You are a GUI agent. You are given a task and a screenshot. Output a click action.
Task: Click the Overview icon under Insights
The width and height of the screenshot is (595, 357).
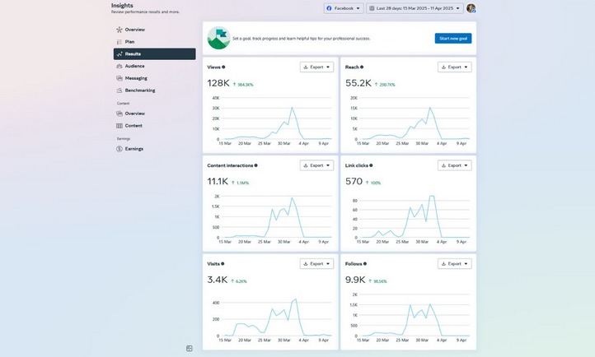point(119,30)
